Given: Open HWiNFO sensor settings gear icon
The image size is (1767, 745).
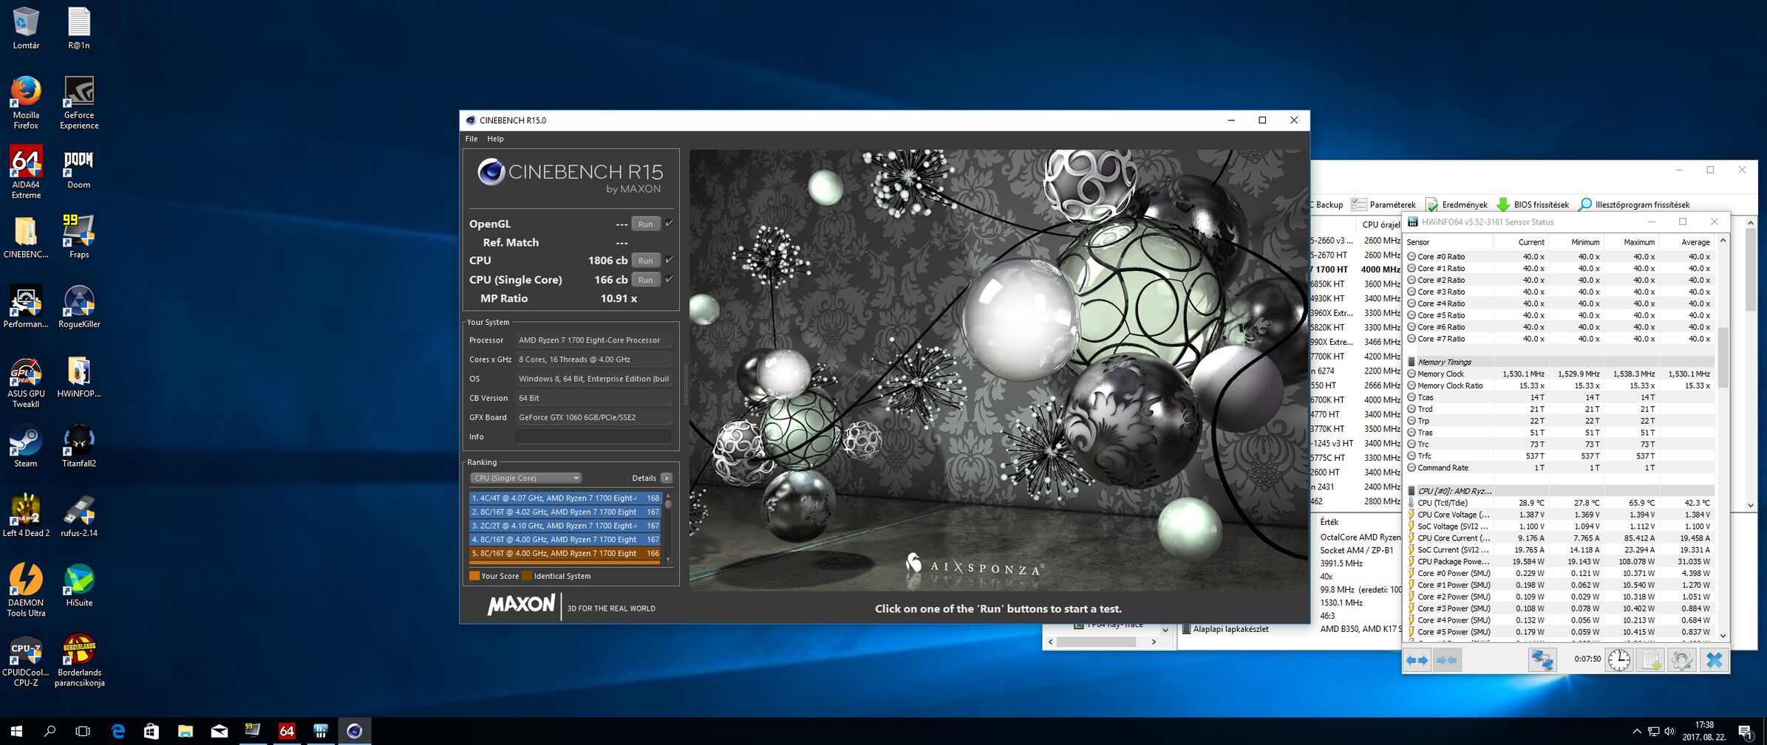Looking at the screenshot, I should pyautogui.click(x=1681, y=659).
